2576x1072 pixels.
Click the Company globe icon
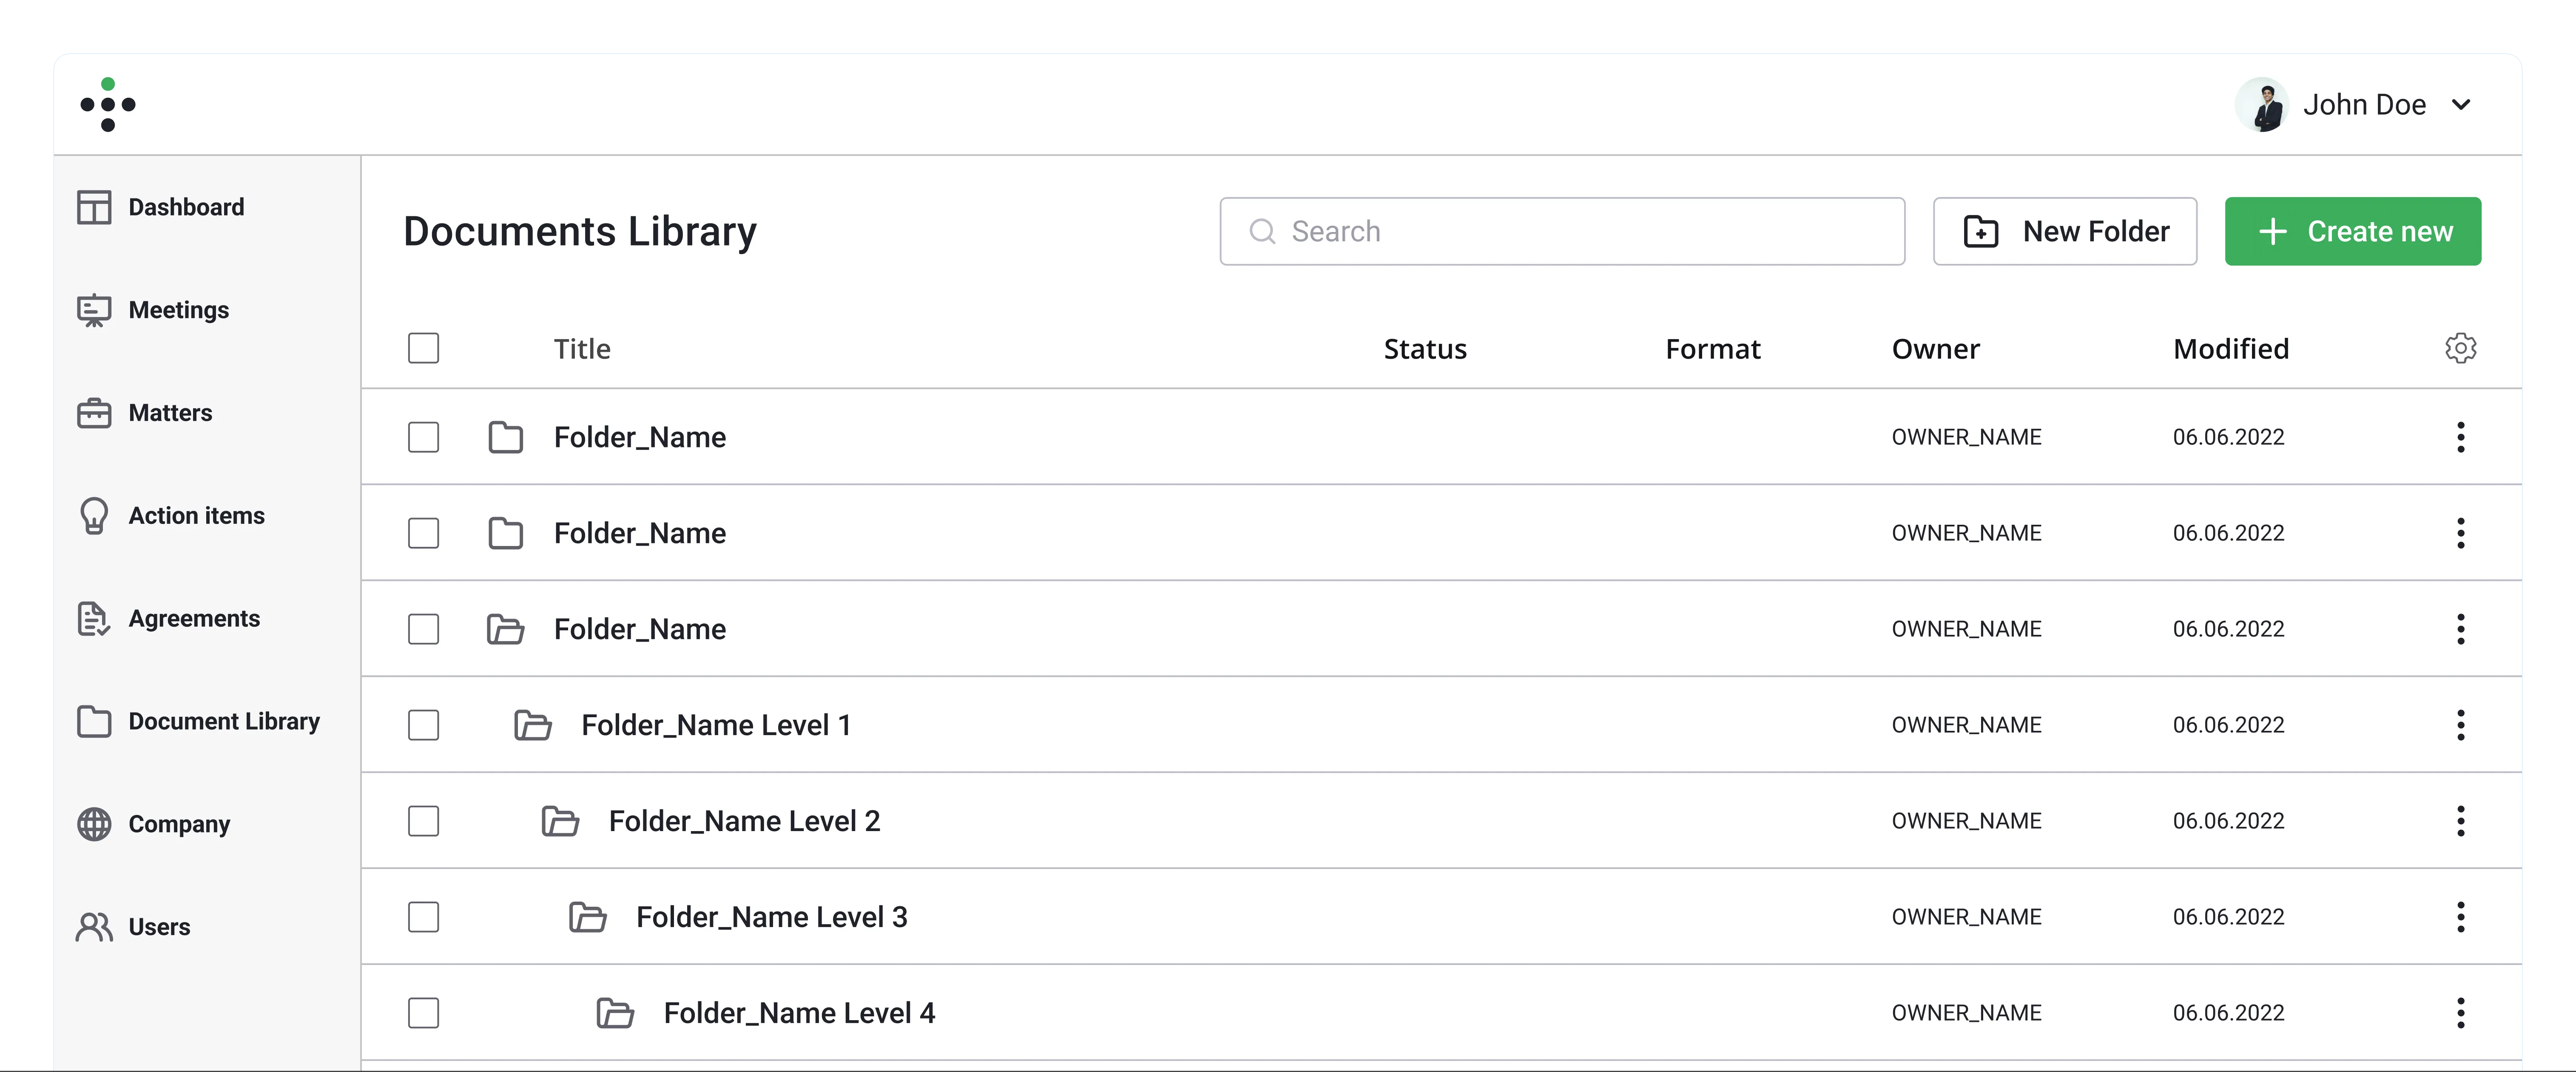tap(94, 824)
